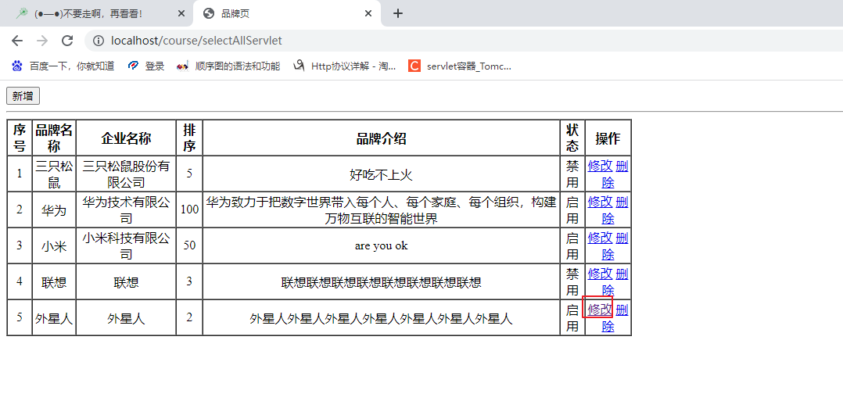Viewport: 843px width, 401px height.
Task: Click sort value 100 in 华为 row
Action: tap(189, 209)
